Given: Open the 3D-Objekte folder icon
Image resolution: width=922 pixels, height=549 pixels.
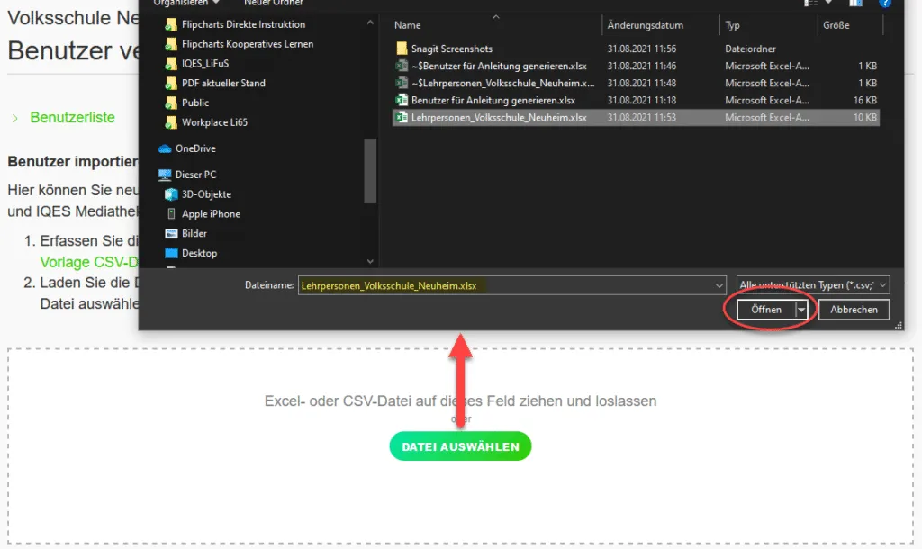Looking at the screenshot, I should (x=171, y=194).
